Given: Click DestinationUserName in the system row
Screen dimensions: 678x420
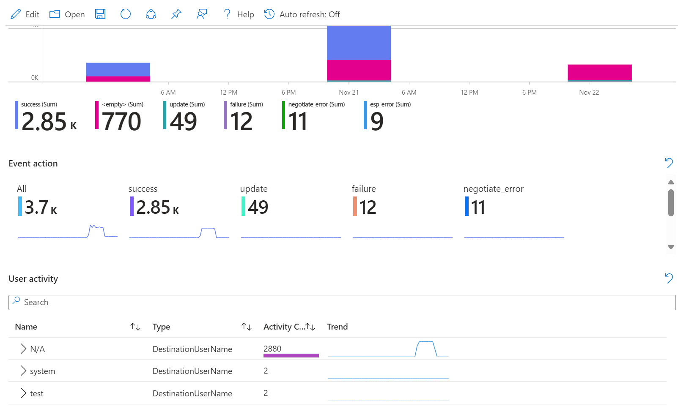Looking at the screenshot, I should [192, 371].
